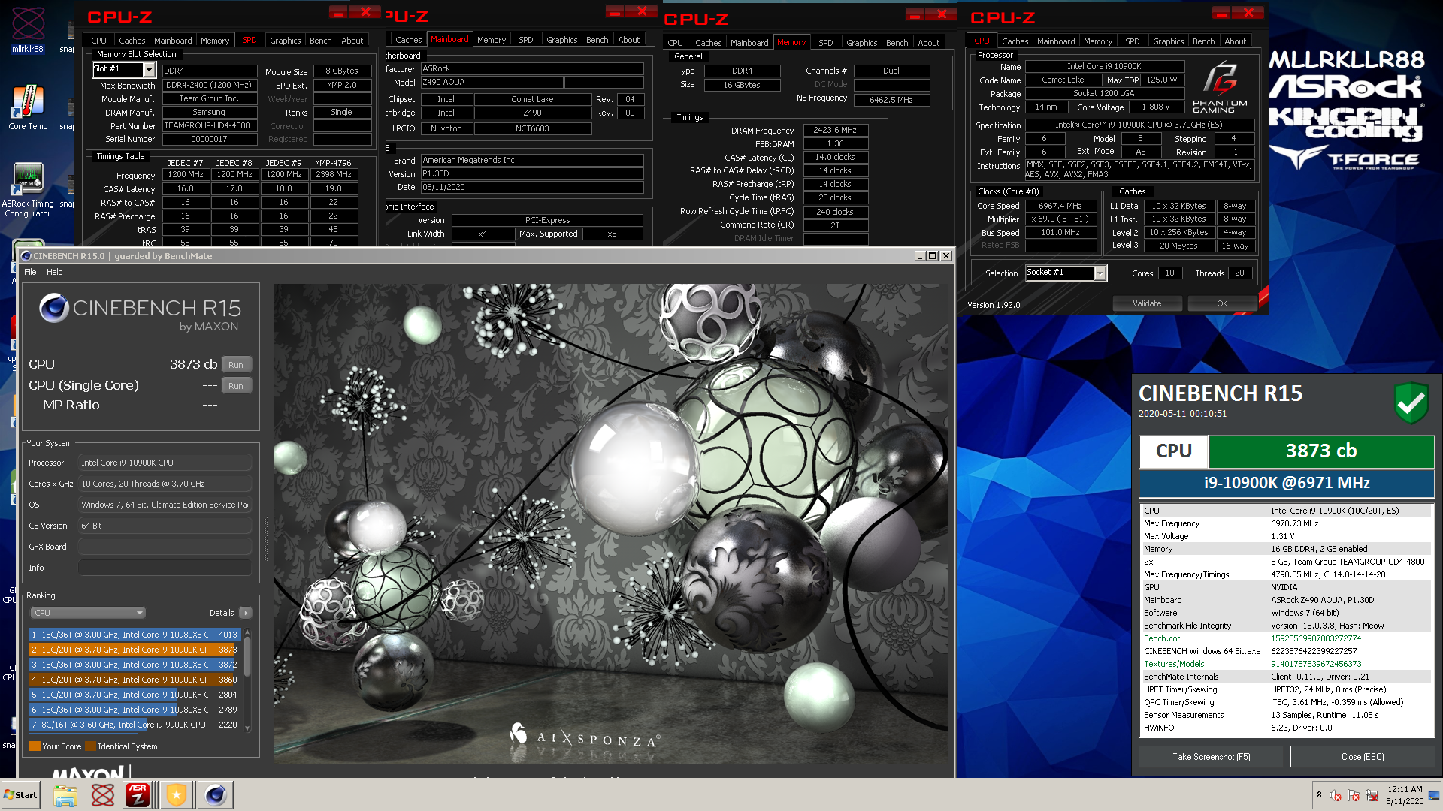This screenshot has width=1443, height=811.
Task: Switch to Cinebench via its taskbar icon
Action: tap(216, 795)
